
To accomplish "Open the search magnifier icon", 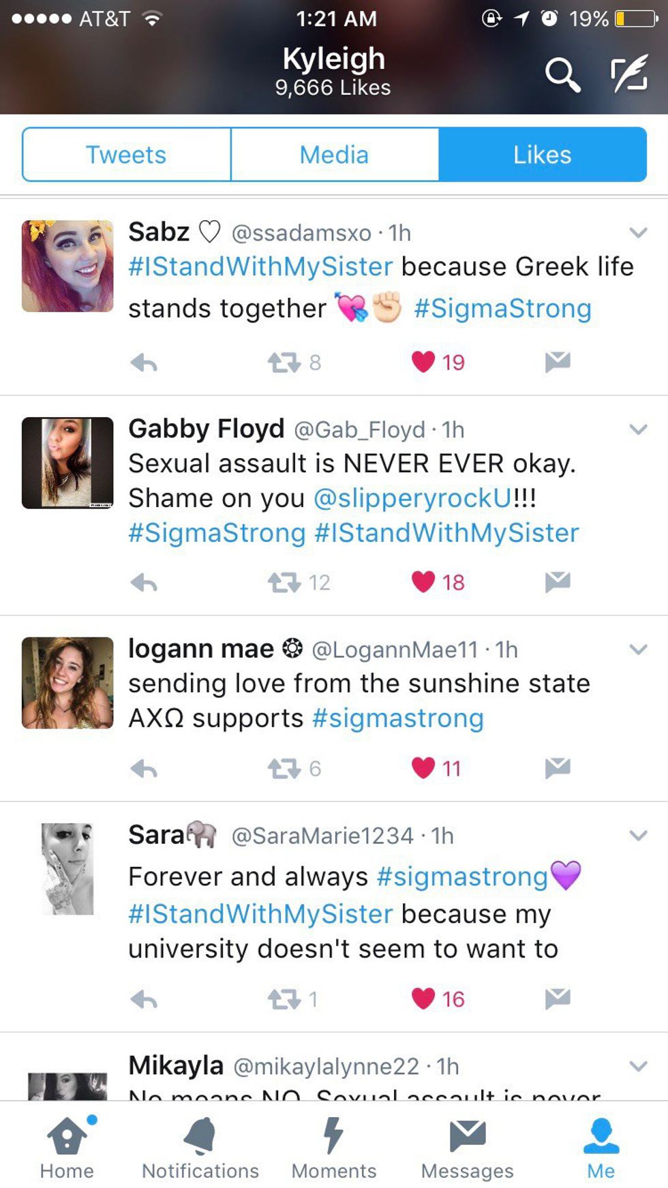I will [562, 74].
